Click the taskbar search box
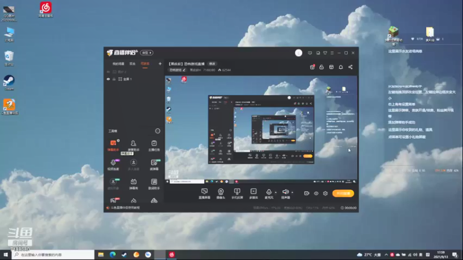The width and height of the screenshot is (463, 260). 53,255
